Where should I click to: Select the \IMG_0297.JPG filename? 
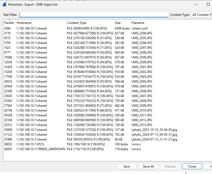tap(142, 48)
